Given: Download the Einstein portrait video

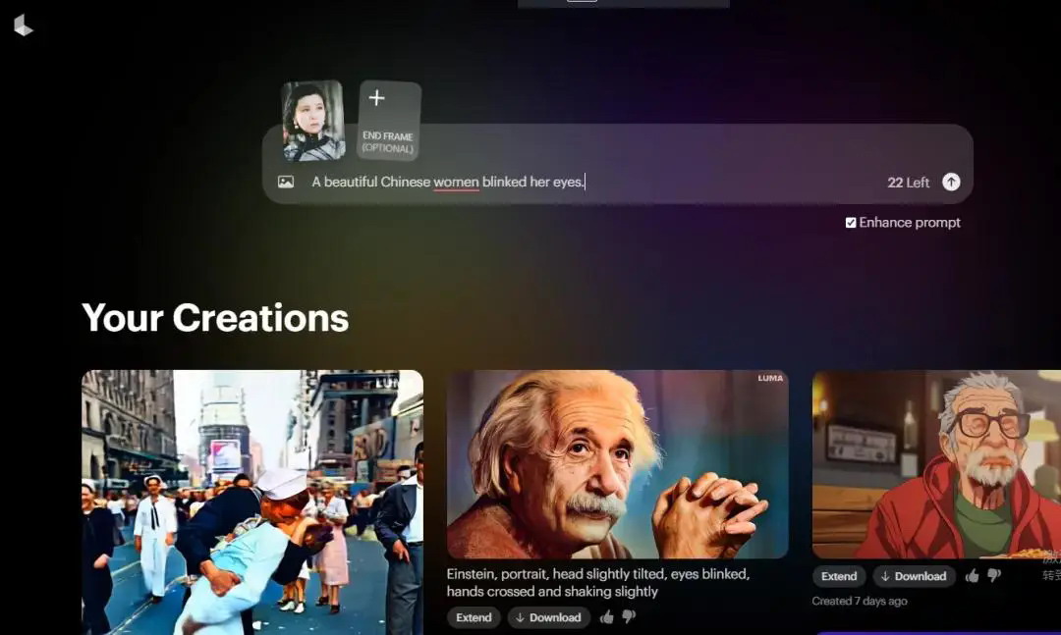Looking at the screenshot, I should [x=548, y=617].
